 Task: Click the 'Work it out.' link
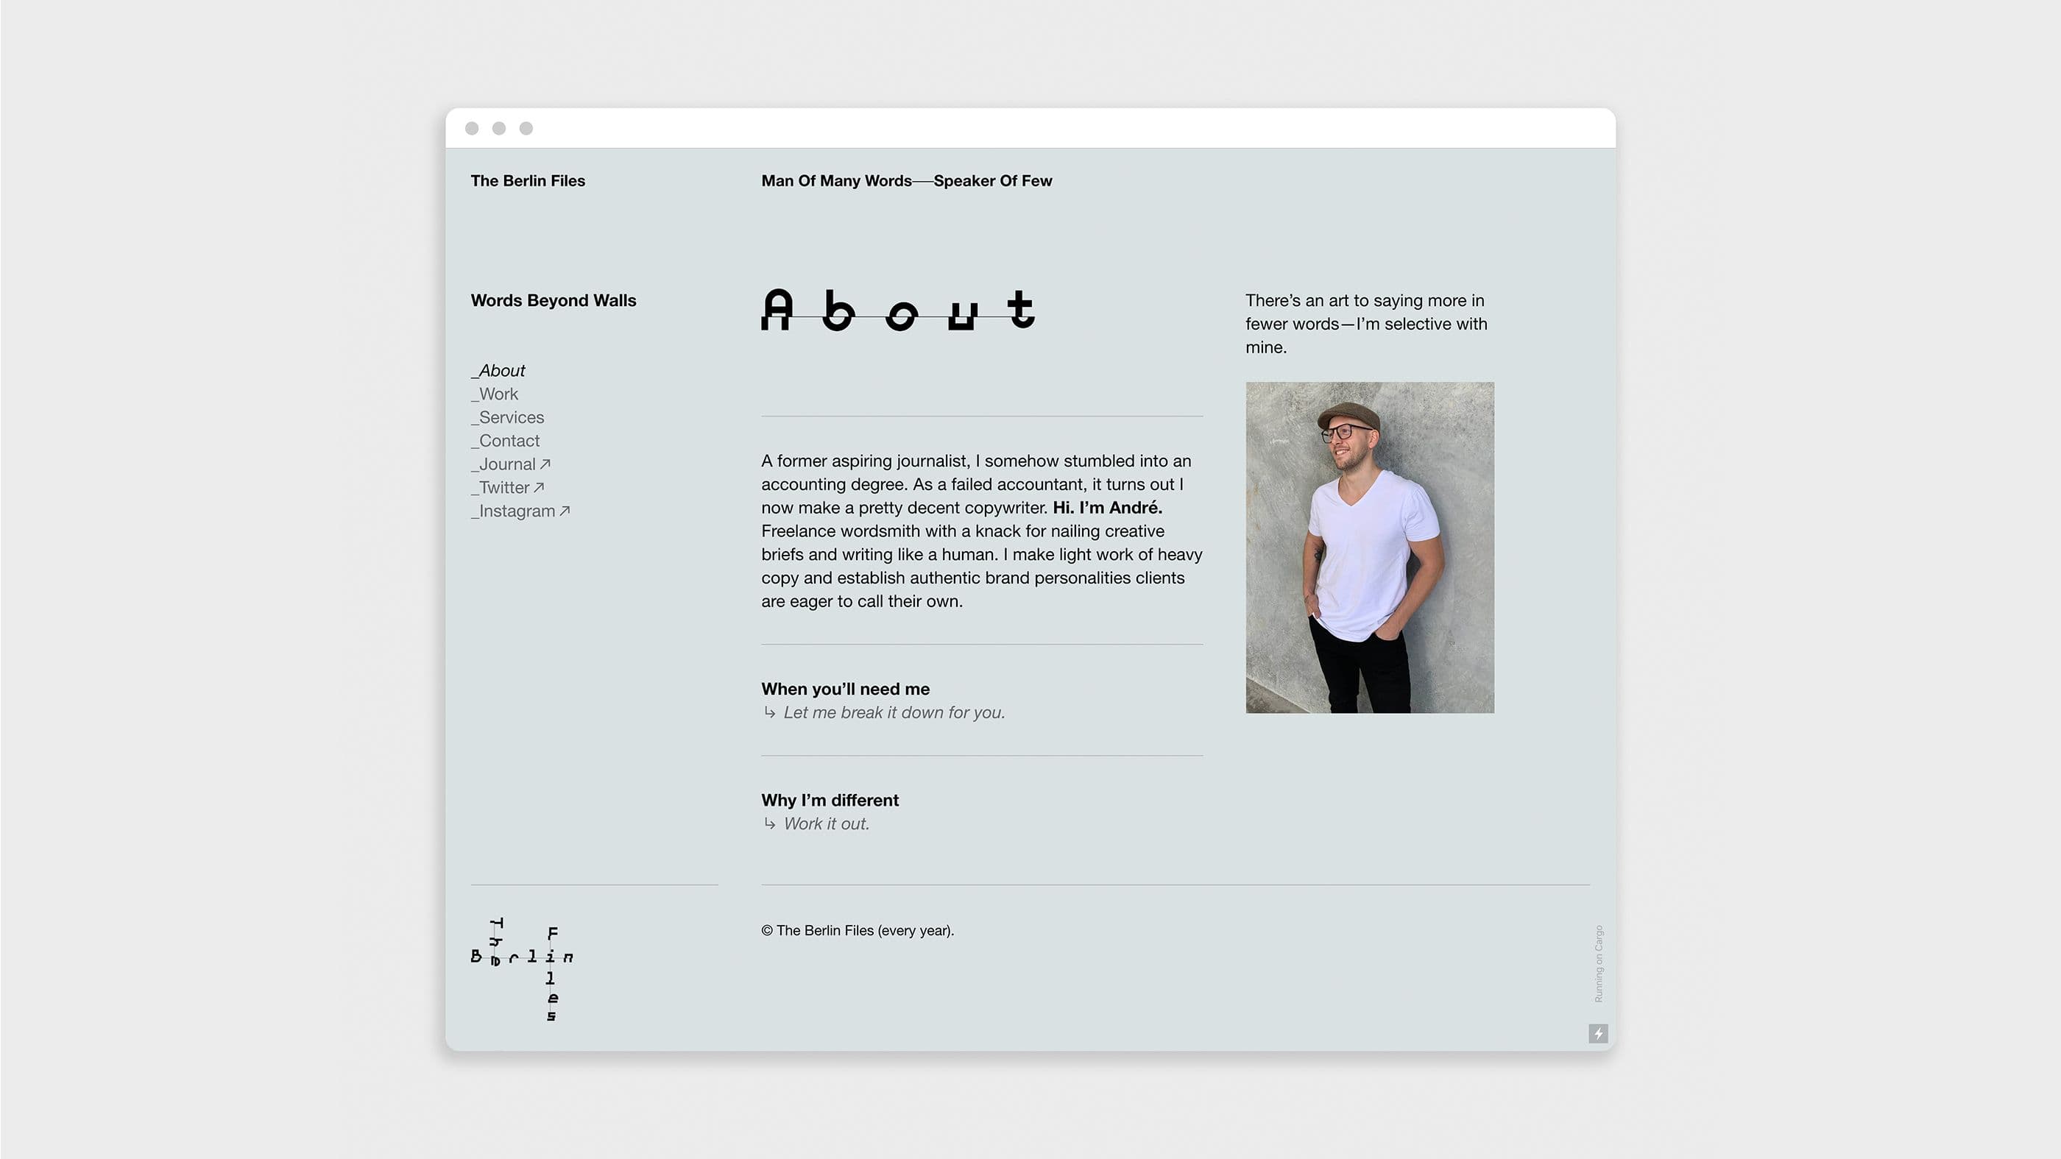point(826,824)
